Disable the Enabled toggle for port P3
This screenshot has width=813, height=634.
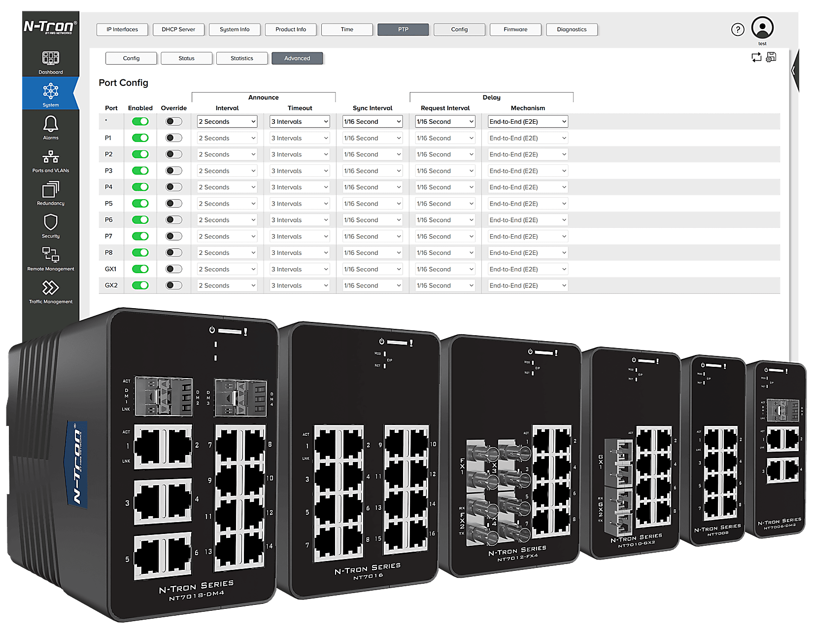pyautogui.click(x=140, y=171)
